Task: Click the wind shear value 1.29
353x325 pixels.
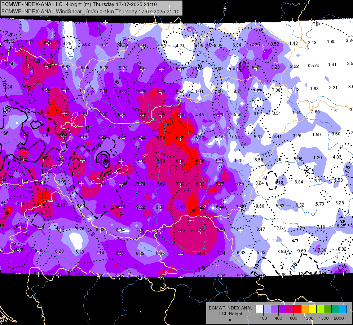Action: click(317, 158)
